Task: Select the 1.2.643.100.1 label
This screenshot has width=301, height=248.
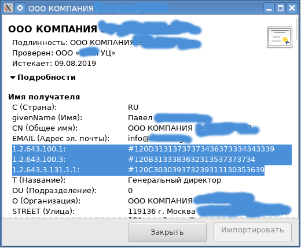Action: [x=39, y=149]
